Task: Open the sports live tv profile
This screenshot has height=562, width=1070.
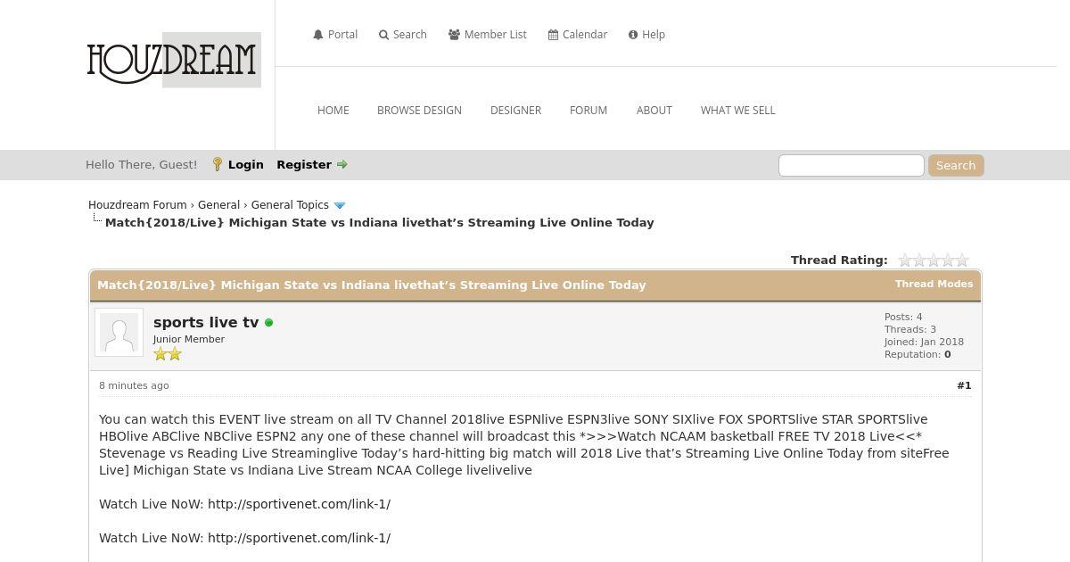Action: pos(206,323)
